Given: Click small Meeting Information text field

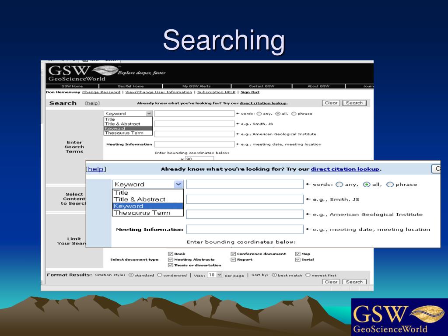Looking at the screenshot, I should [x=194, y=144].
